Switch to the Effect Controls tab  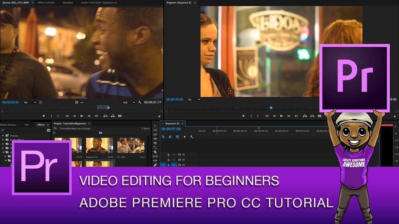pyautogui.click(x=46, y=2)
